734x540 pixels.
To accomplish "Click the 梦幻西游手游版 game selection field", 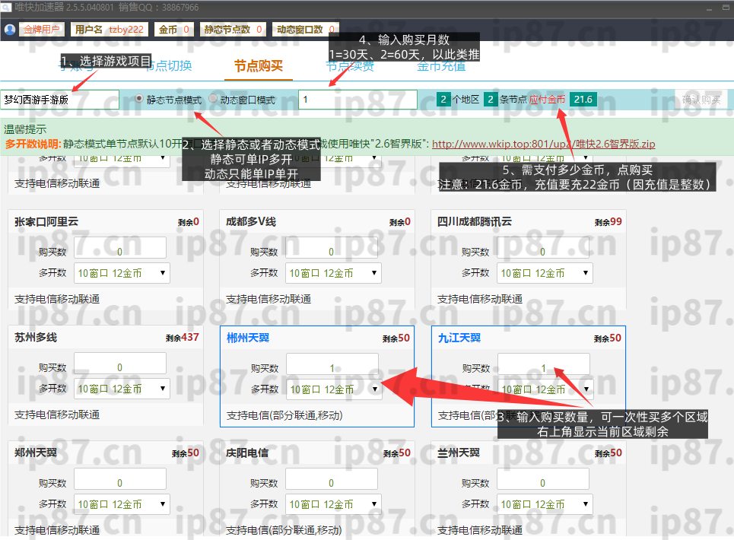I will [x=60, y=100].
